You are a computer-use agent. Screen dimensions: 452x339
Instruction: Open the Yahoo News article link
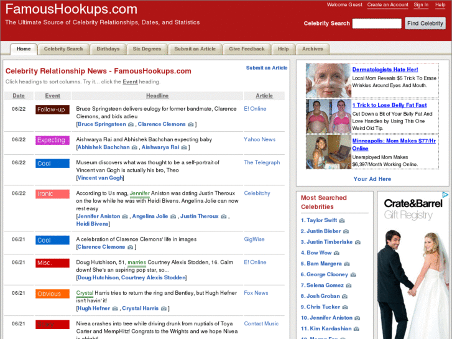pos(259,139)
